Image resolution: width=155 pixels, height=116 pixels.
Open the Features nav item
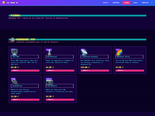tap(116, 3)
